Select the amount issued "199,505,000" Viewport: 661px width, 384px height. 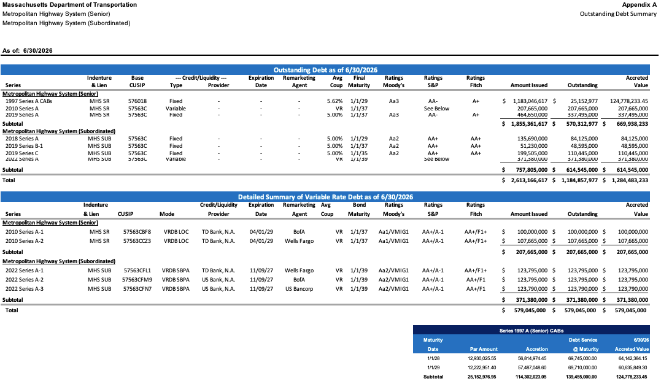(533, 153)
